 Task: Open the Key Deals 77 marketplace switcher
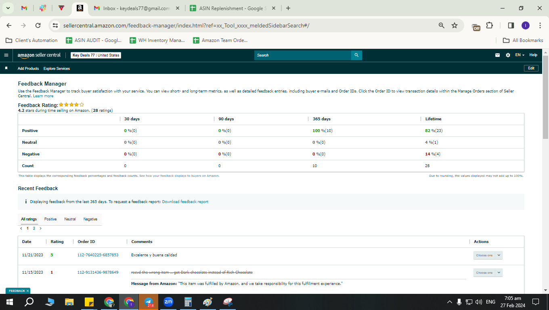coord(96,55)
